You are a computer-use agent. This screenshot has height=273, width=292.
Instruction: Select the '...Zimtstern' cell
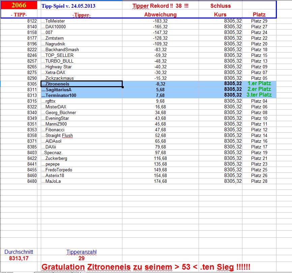pos(82,38)
